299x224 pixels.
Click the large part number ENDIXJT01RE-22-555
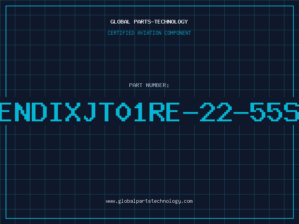149,112
